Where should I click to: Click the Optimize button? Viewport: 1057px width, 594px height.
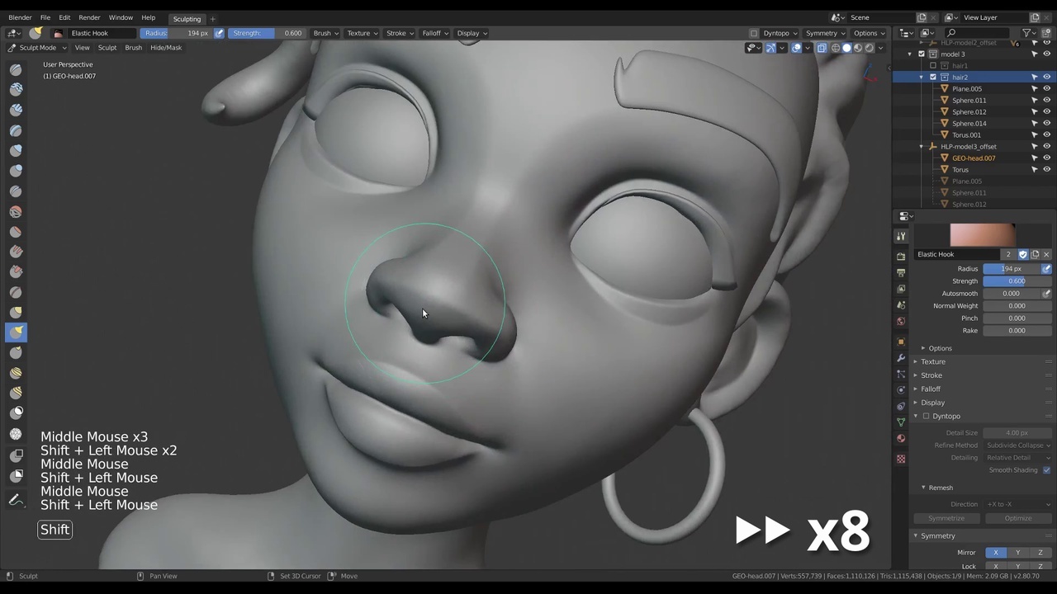tap(1017, 518)
